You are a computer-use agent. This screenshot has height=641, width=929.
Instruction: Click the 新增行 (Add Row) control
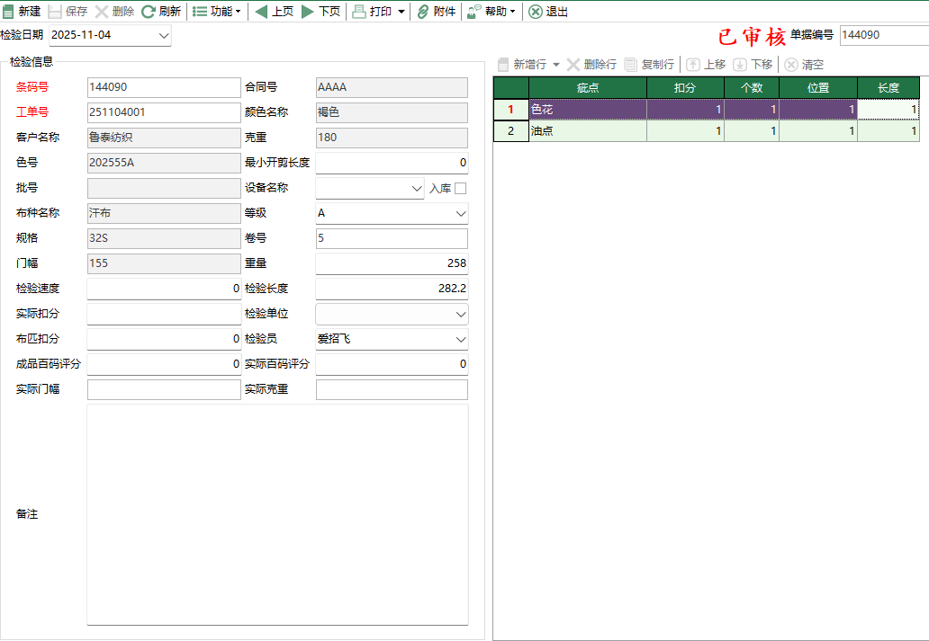tap(526, 64)
